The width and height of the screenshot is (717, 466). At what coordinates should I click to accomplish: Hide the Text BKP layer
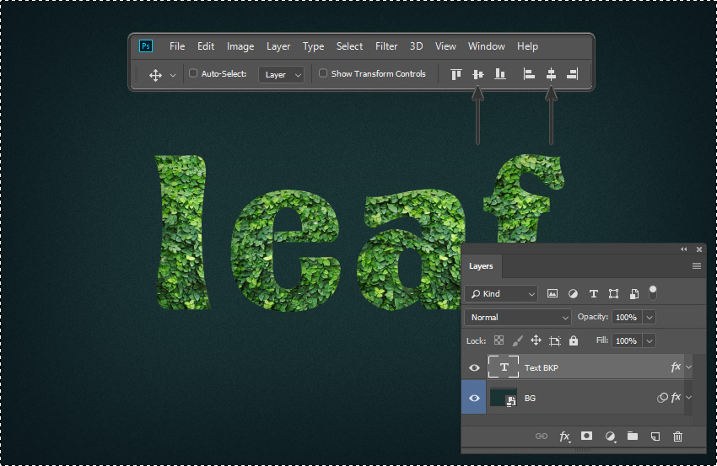click(x=474, y=367)
